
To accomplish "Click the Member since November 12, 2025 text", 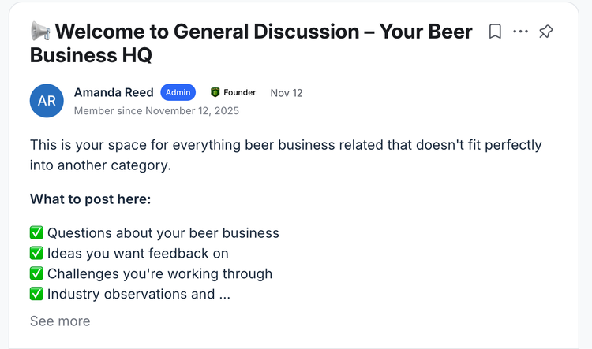I will [156, 111].
